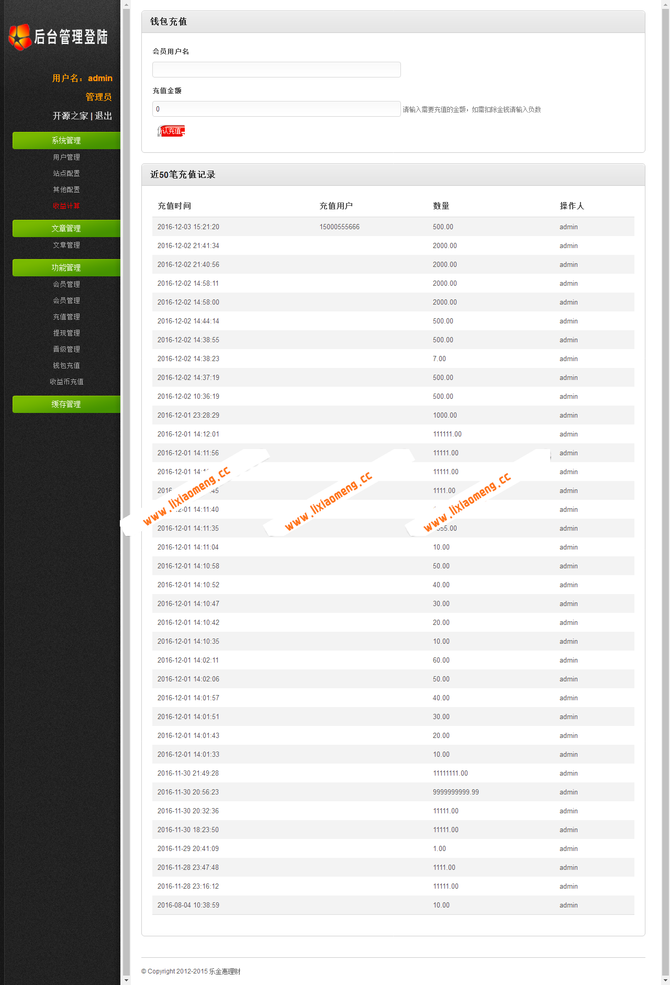This screenshot has width=670, height=985.
Task: Click the 后台管理登陆 logo icon
Action: pyautogui.click(x=20, y=37)
